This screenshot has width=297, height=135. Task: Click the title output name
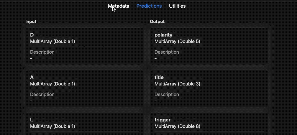(159, 77)
